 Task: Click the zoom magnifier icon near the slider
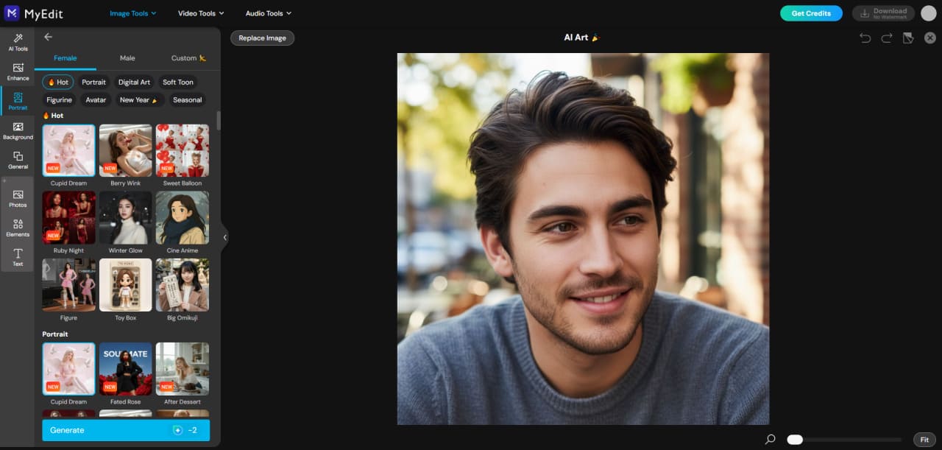point(770,439)
